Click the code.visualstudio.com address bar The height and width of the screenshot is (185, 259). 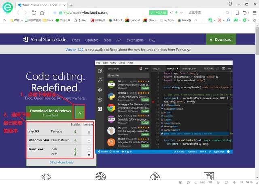coord(86,12)
